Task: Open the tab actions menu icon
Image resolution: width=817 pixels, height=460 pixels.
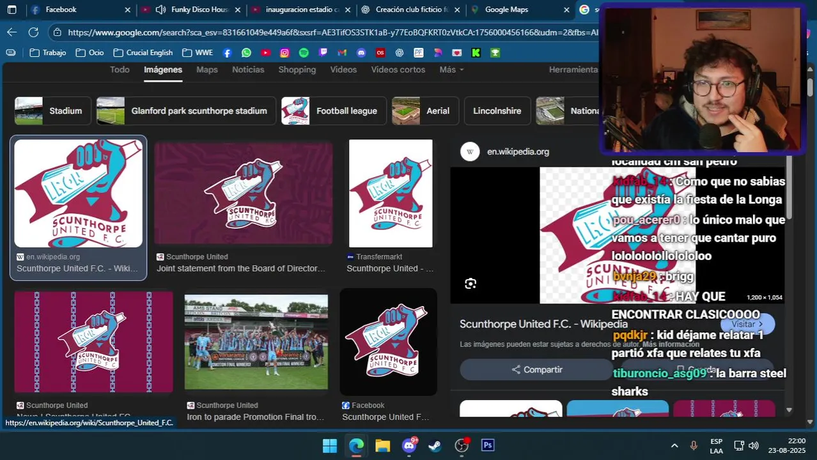Action: (12, 10)
